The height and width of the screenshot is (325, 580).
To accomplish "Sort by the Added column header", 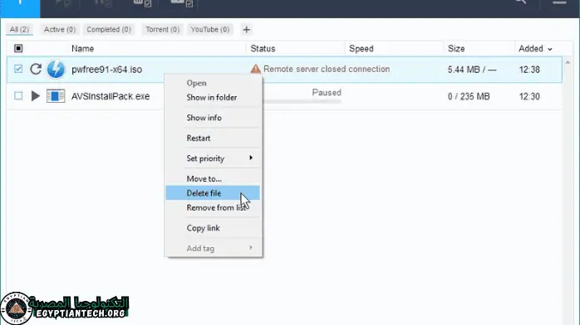I will point(530,49).
